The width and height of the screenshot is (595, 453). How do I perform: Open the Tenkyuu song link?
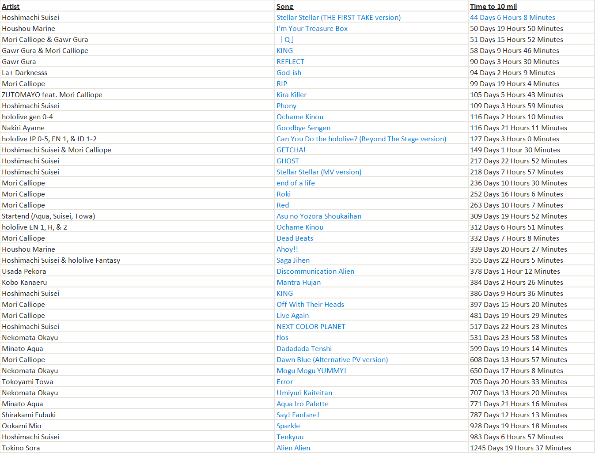tap(290, 437)
